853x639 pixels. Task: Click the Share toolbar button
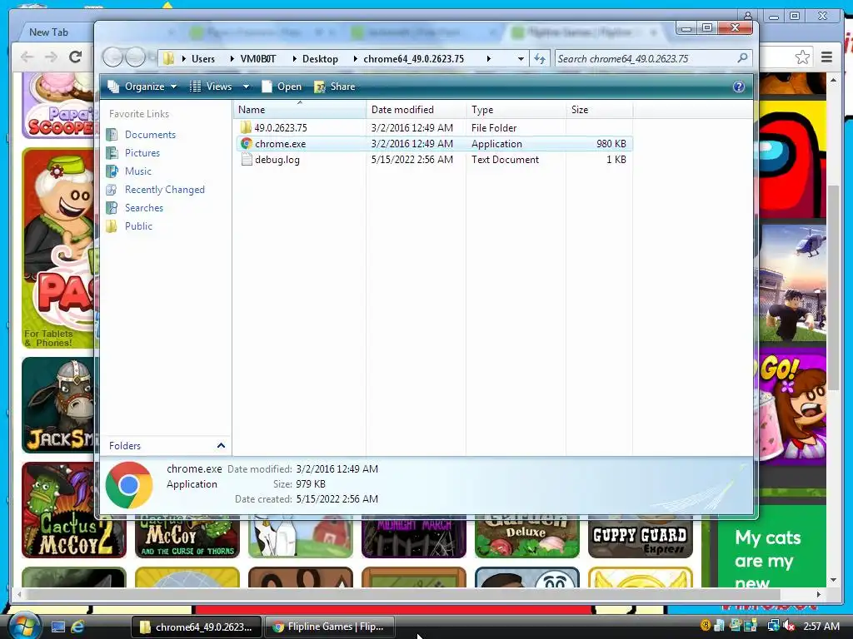tap(335, 87)
